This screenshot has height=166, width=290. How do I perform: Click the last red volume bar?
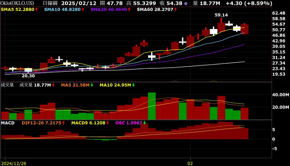pyautogui.click(x=245, y=114)
